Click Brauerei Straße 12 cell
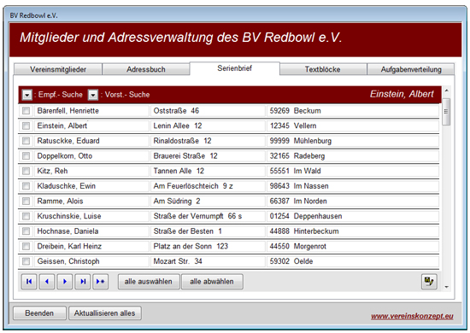Screen dimensions: 470x333 [208, 156]
